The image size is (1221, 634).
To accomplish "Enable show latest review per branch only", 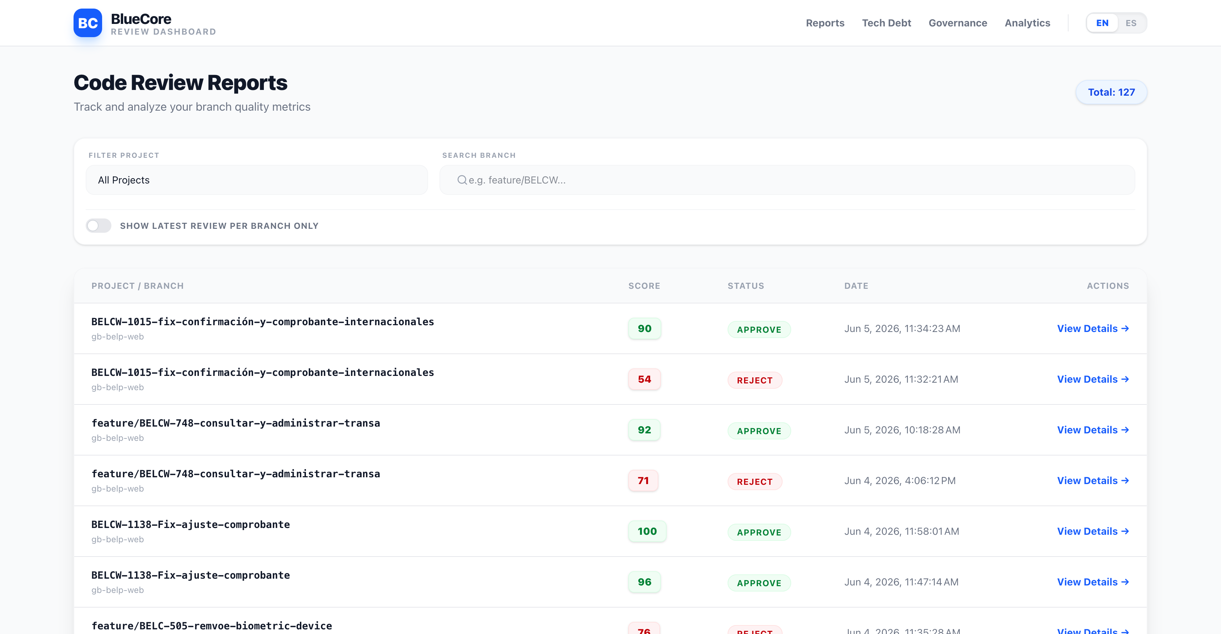I will point(99,226).
